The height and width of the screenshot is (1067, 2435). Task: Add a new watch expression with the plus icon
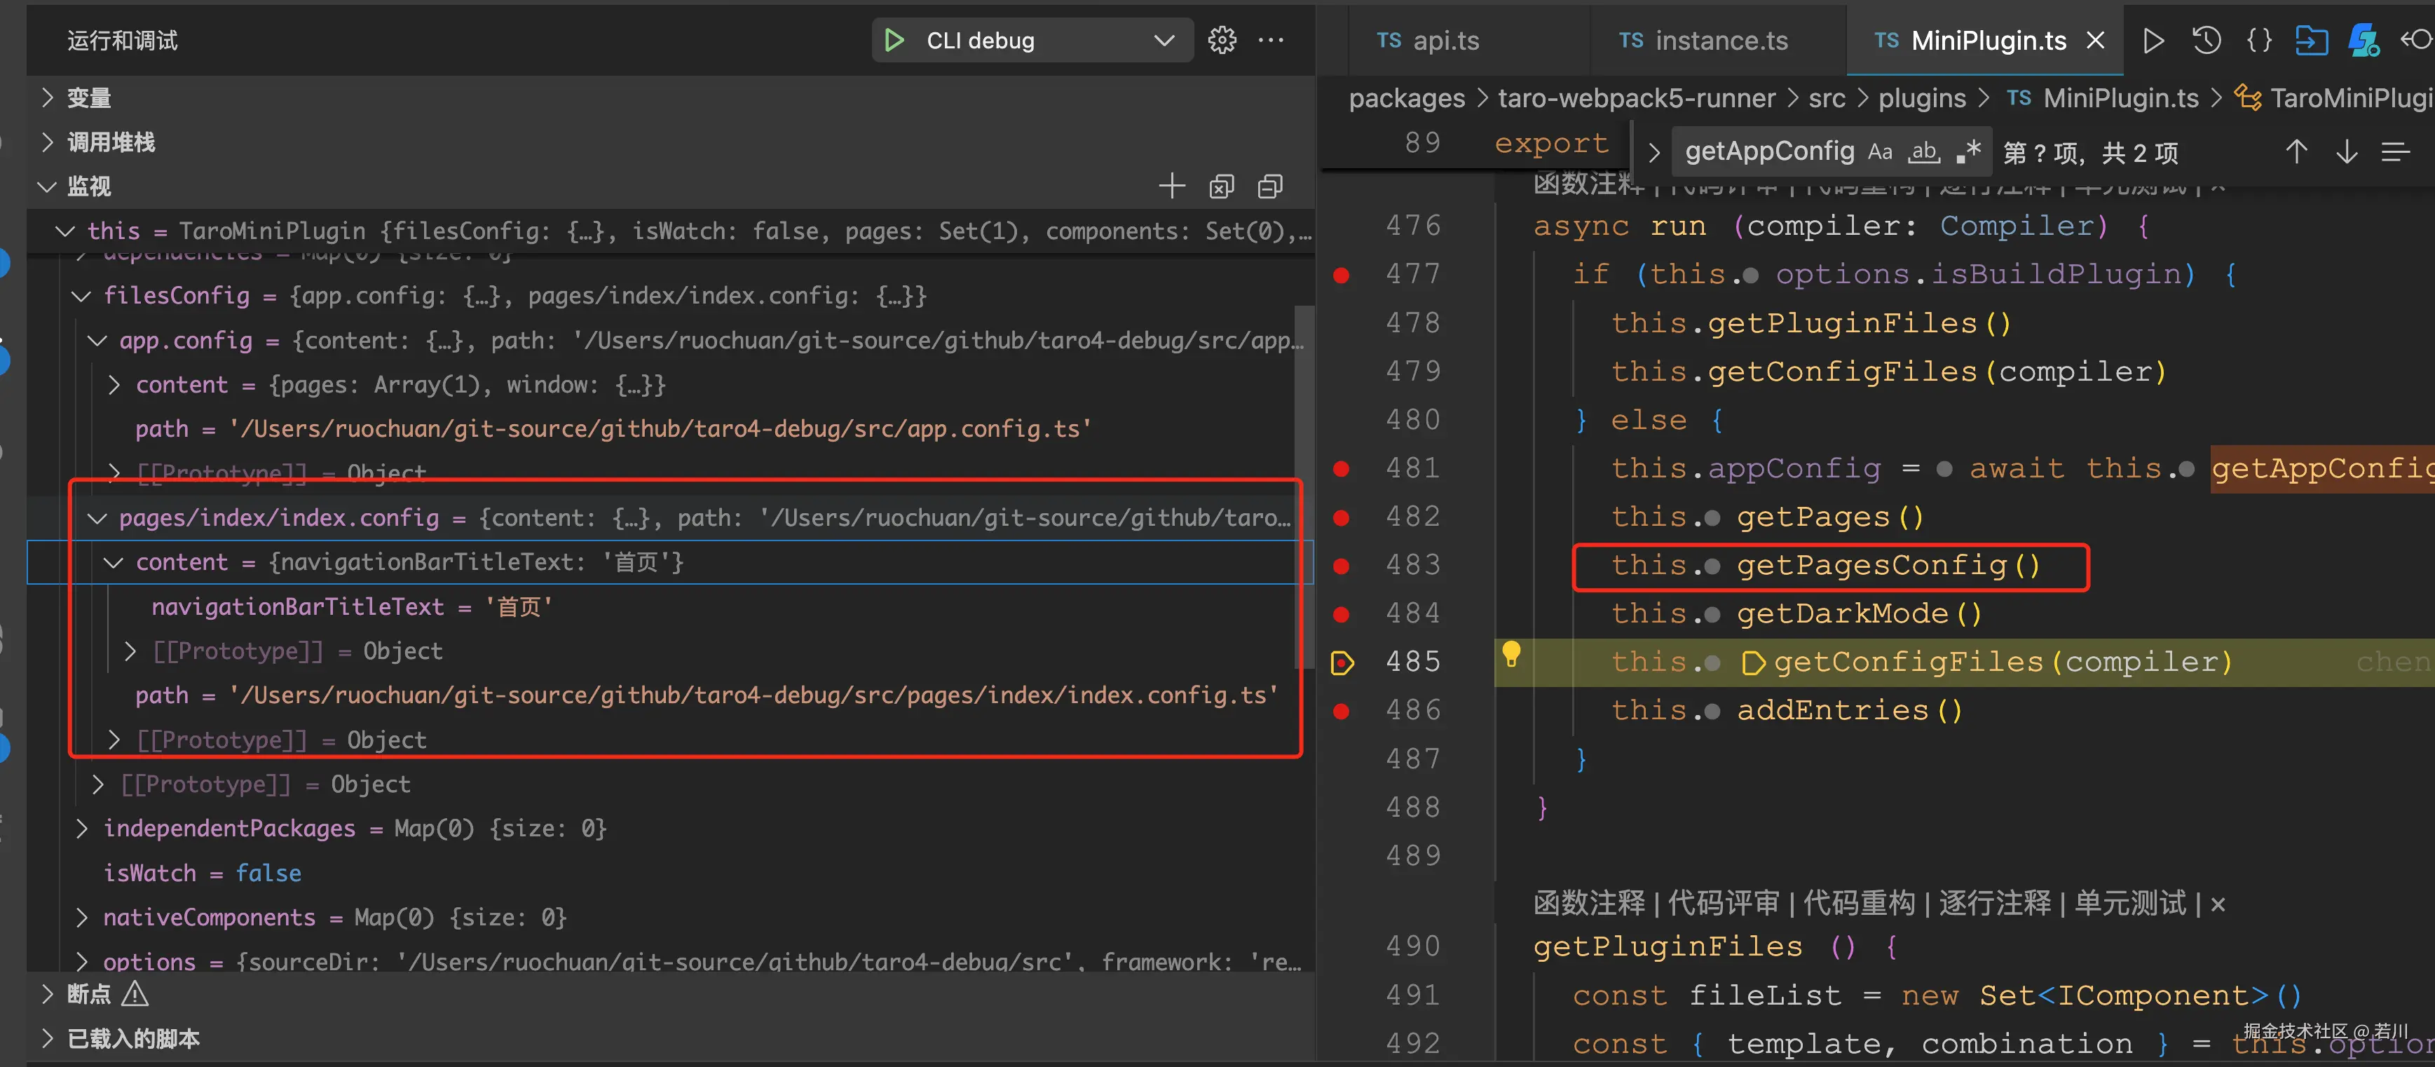click(x=1172, y=185)
